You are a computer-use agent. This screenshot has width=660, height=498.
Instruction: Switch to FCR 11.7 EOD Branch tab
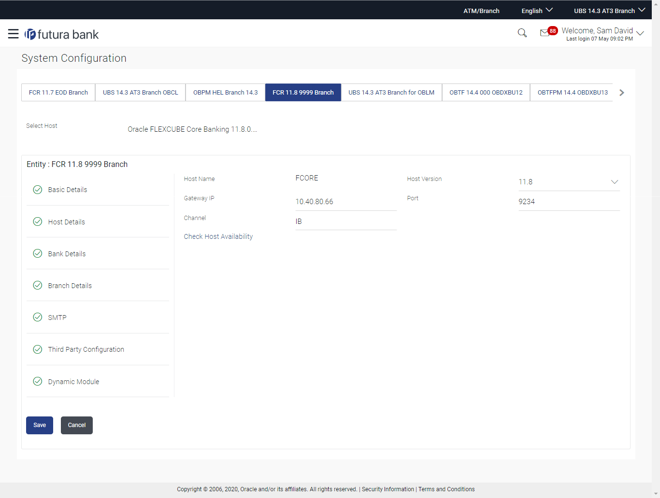tap(58, 92)
